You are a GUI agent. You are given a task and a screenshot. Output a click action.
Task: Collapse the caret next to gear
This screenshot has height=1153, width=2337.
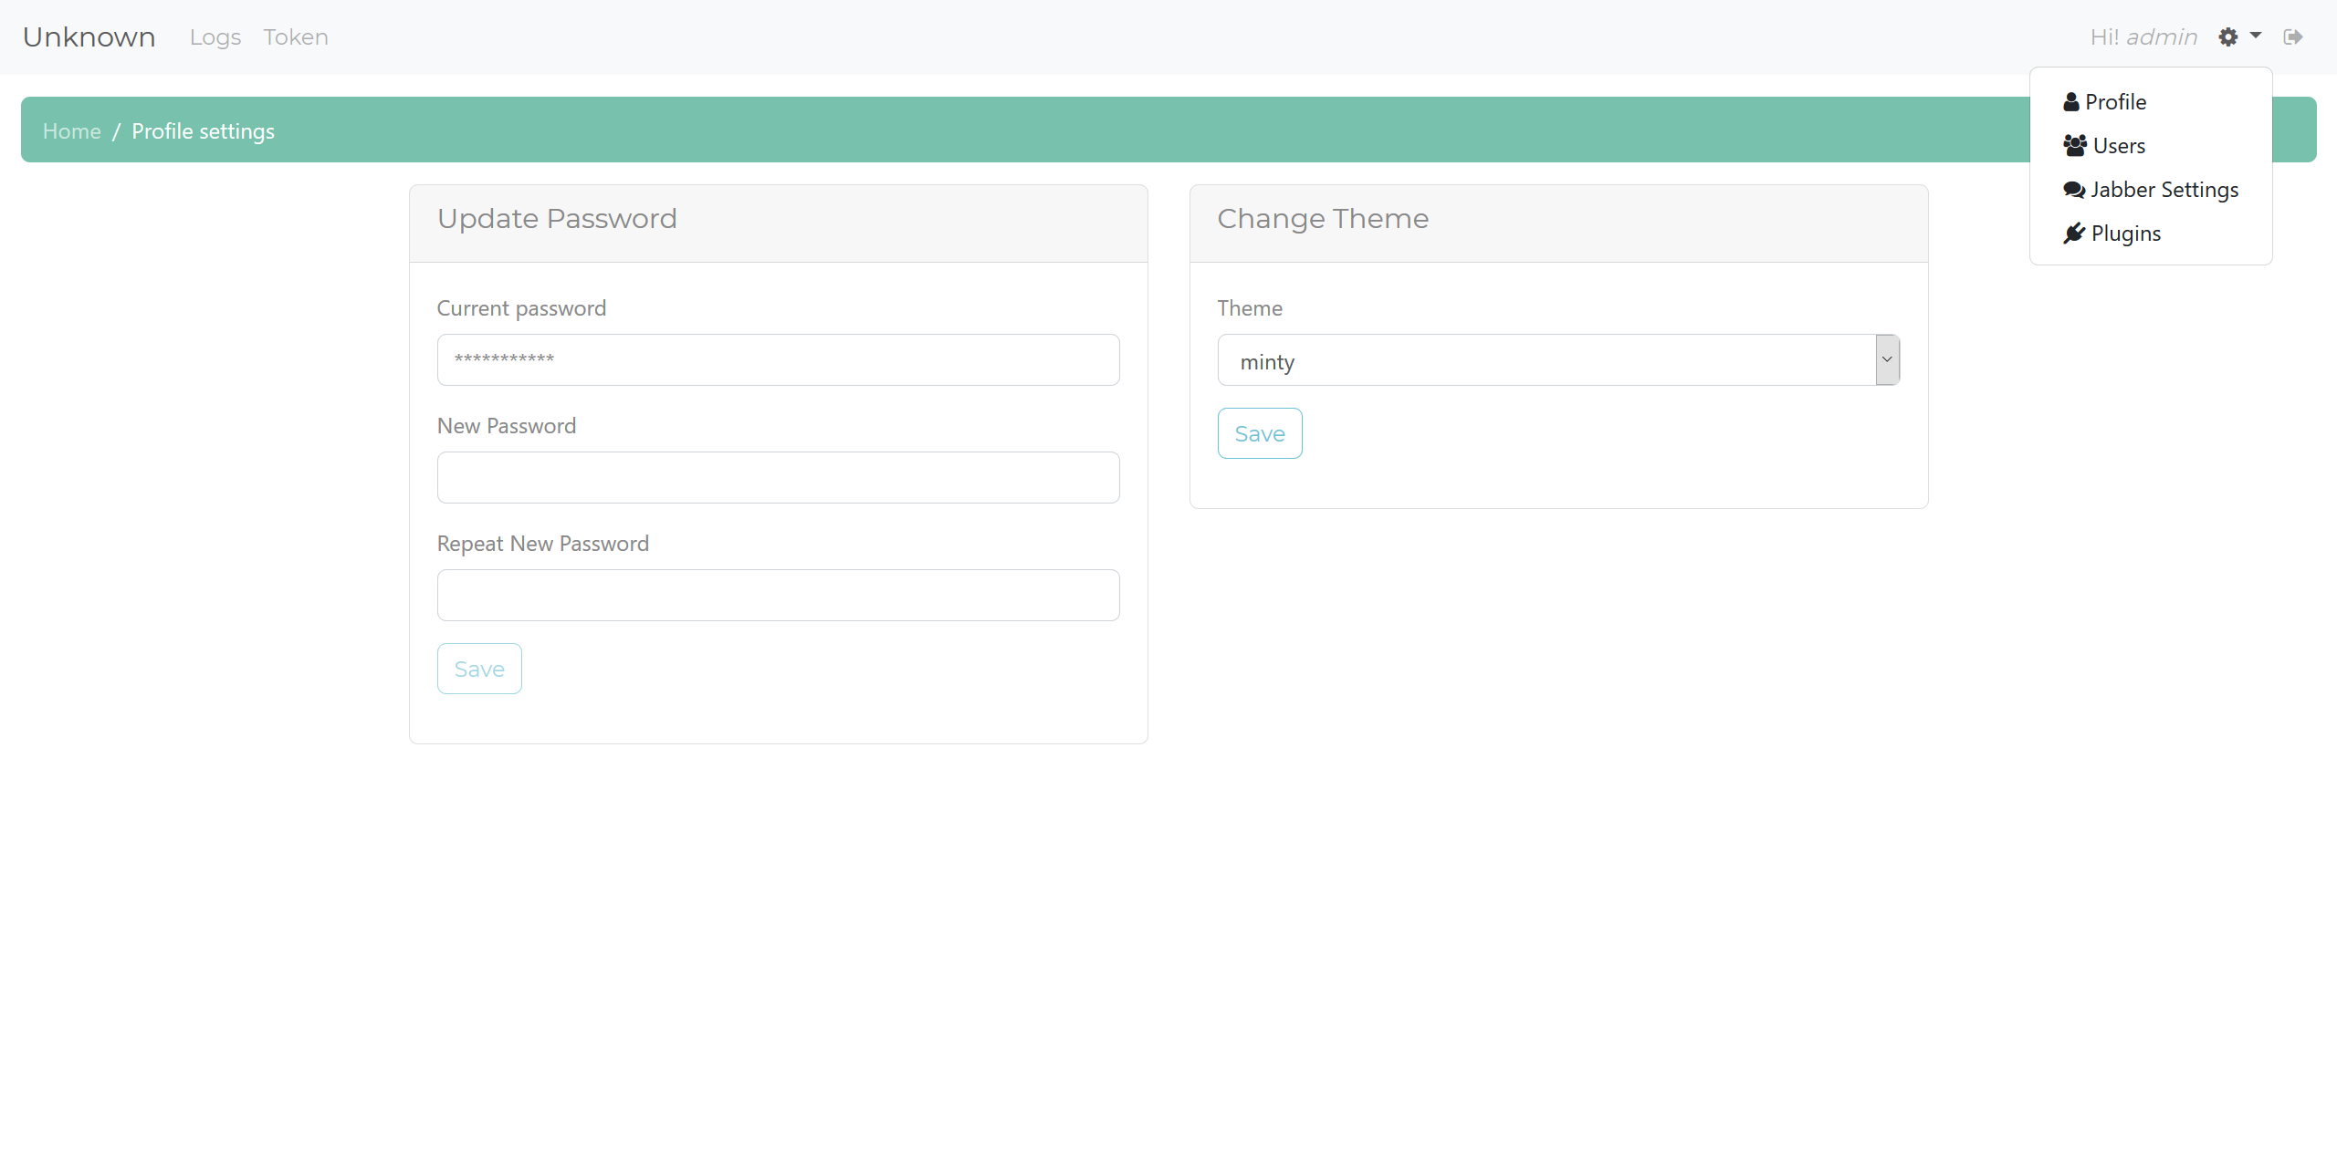(x=2256, y=36)
